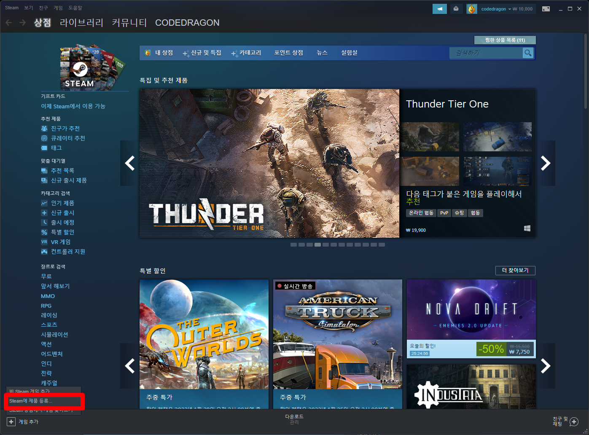The image size is (589, 435).
Task: Click the 게임 추가 plus icon
Action: click(11, 422)
